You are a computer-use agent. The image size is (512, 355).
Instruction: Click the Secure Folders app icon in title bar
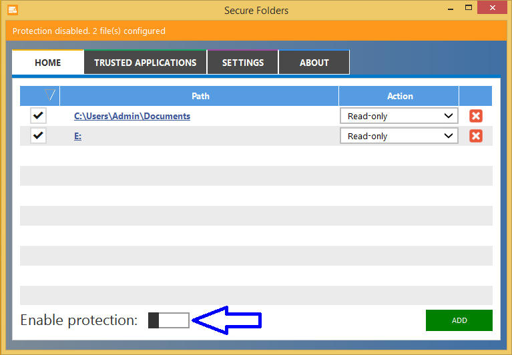coord(13,10)
